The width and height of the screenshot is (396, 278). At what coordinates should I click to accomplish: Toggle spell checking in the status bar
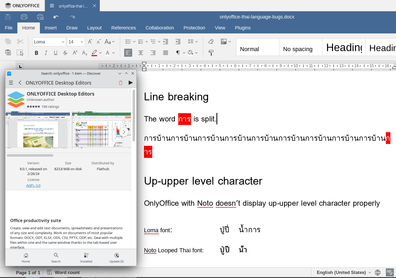[390, 272]
